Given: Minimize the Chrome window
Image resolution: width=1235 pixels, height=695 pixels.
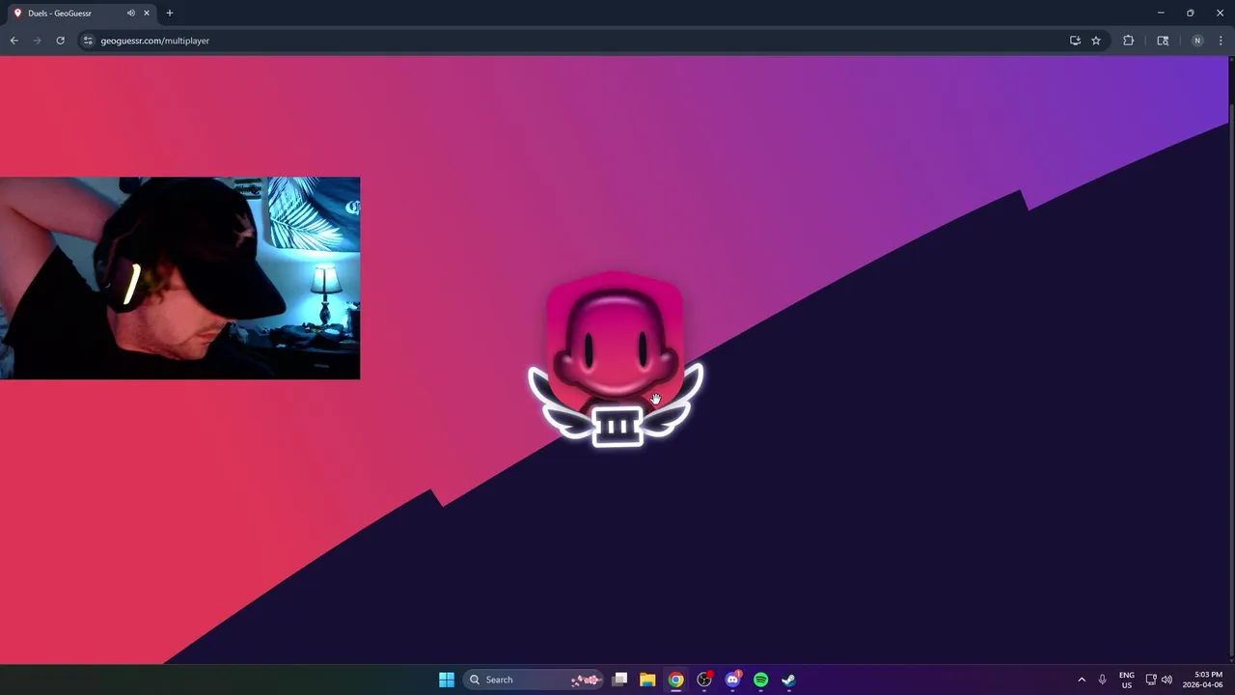Looking at the screenshot, I should click(x=1161, y=14).
